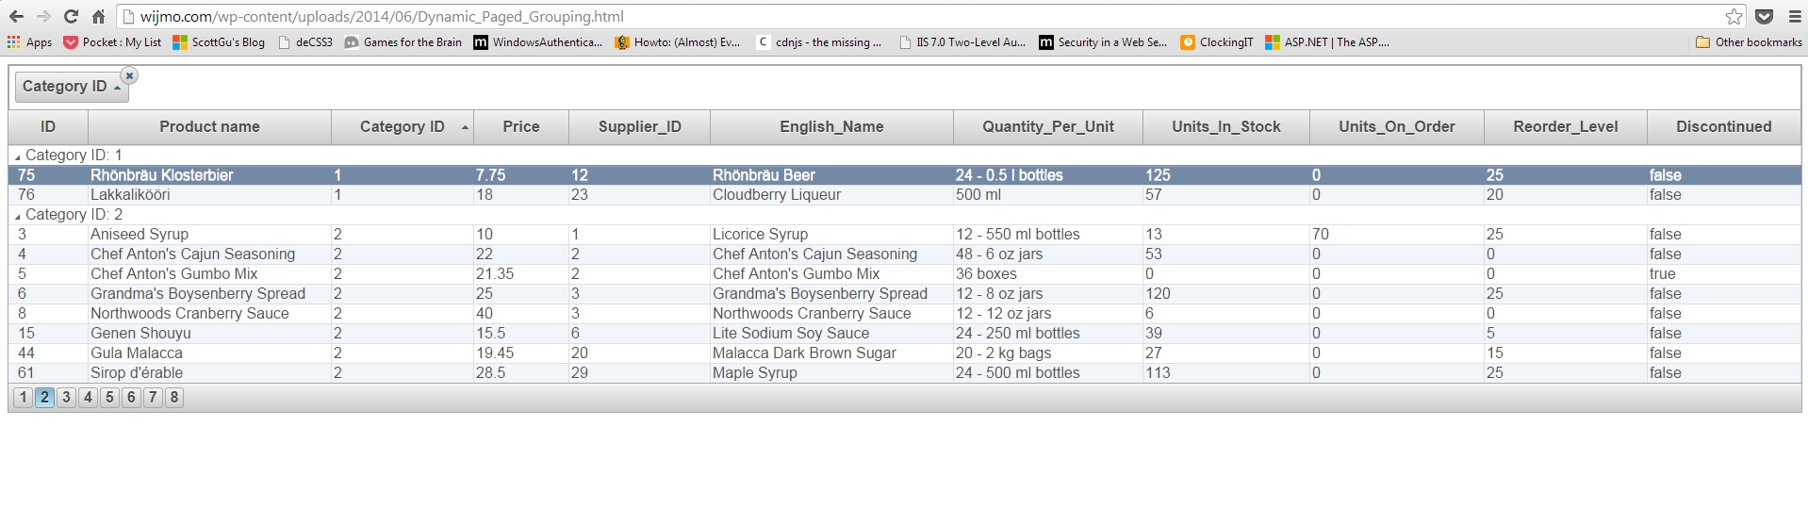This screenshot has width=1808, height=509.
Task: Open the Pocket extension icon
Action: (x=1765, y=17)
